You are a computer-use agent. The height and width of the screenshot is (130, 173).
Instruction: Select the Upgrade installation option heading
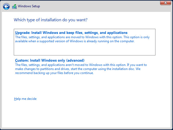pyautogui.click(x=71, y=33)
